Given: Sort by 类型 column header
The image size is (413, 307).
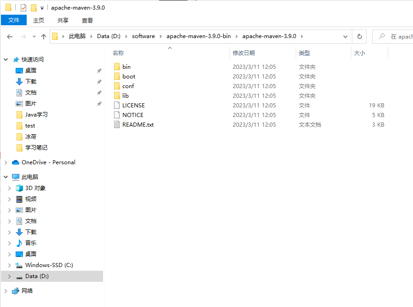Looking at the screenshot, I should (304, 53).
